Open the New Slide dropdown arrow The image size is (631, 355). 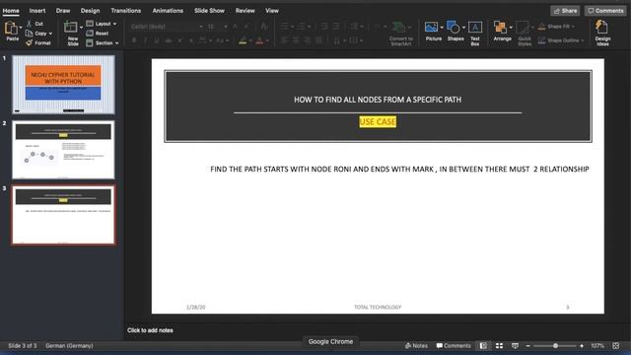click(x=81, y=28)
